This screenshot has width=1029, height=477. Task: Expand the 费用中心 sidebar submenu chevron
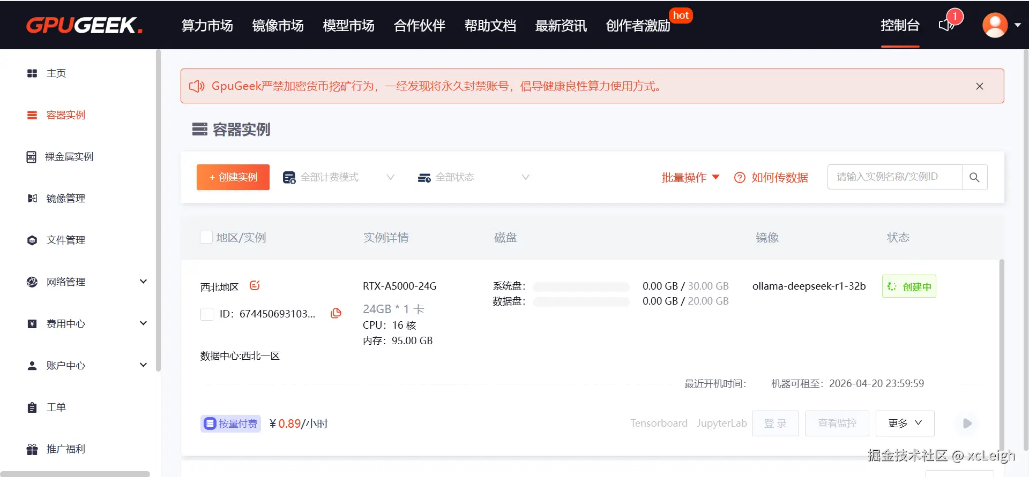143,323
